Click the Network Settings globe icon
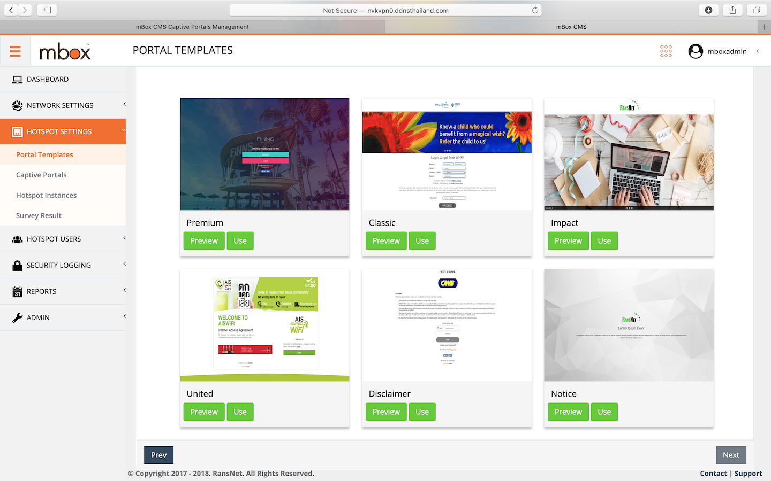Screen dimensions: 771x481 (18, 105)
